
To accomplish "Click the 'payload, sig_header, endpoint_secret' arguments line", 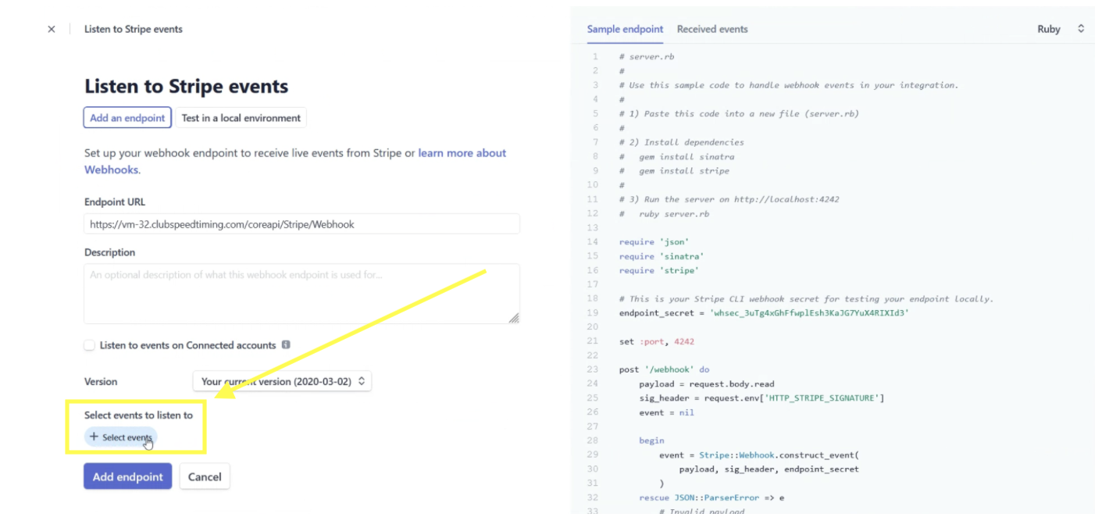I will [x=769, y=469].
